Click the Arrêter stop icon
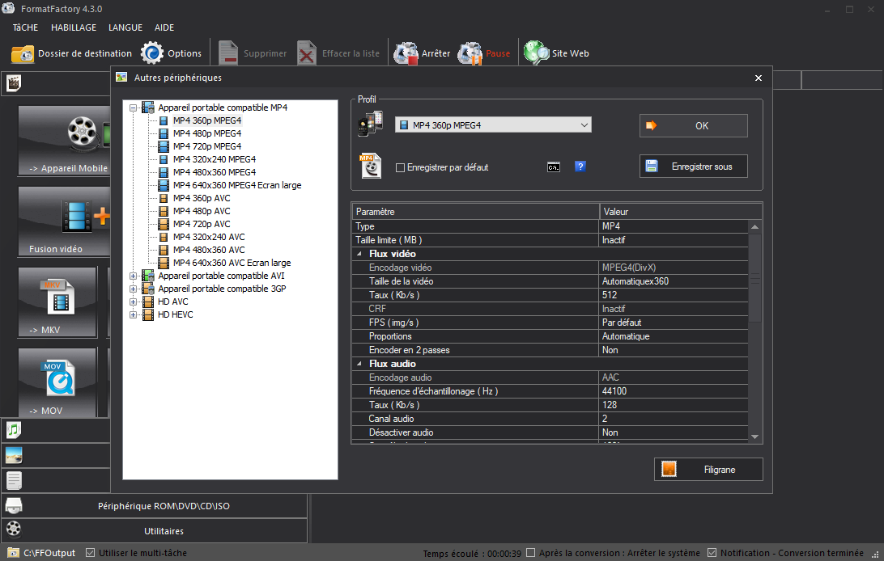884x561 pixels. pyautogui.click(x=406, y=53)
